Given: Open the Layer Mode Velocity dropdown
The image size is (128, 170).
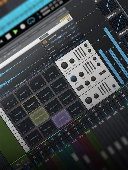Looking at the screenshot, I should [x=60, y=41].
